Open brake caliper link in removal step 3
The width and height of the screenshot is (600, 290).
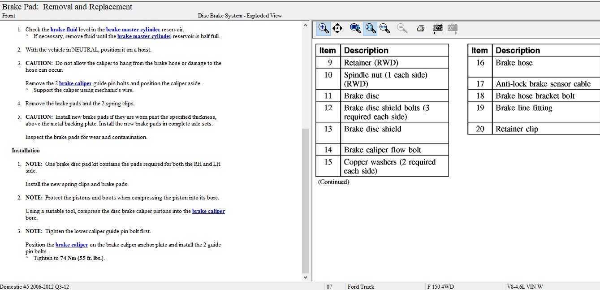(75, 83)
